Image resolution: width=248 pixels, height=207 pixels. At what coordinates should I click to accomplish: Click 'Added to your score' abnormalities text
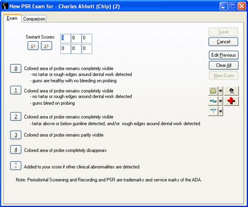point(82,167)
